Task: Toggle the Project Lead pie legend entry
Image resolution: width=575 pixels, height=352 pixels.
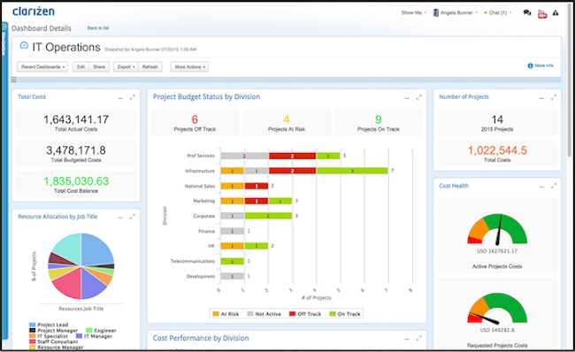Action: pyautogui.click(x=49, y=325)
